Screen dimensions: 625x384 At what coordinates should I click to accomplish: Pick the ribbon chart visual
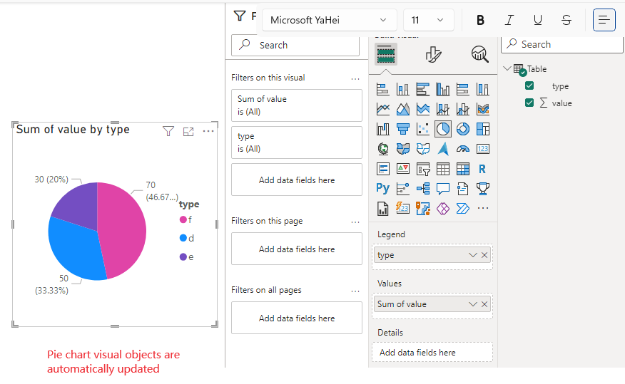pyautogui.click(x=482, y=108)
